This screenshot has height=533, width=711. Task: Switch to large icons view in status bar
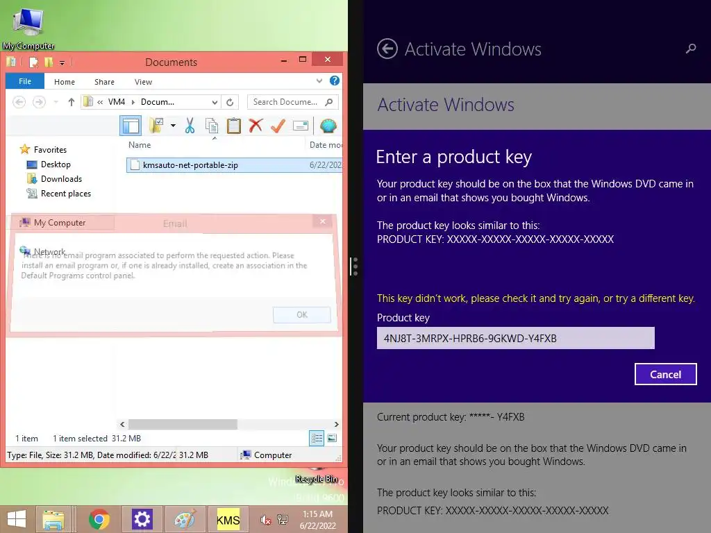pyautogui.click(x=332, y=438)
